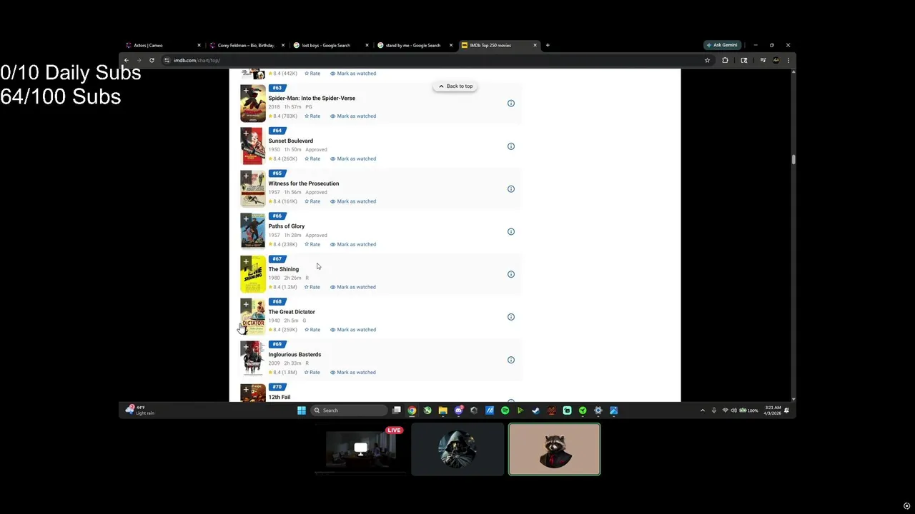The image size is (915, 514).
Task: Open Chrome three-dot menu
Action: point(788,60)
